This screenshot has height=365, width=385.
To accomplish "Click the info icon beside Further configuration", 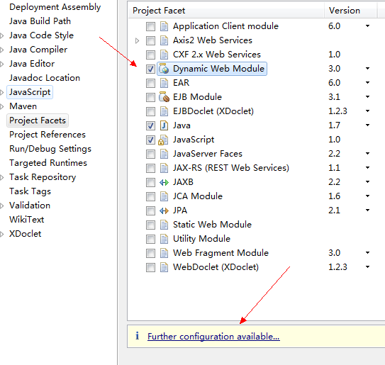I will click(x=138, y=336).
